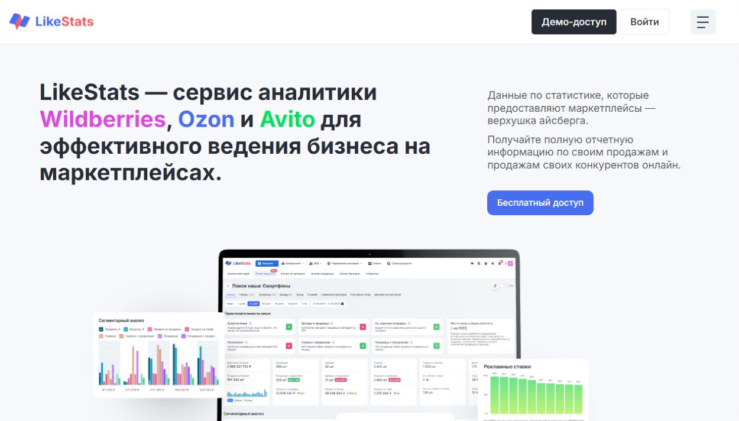Click the LikeStats logo inside the dashboard mockup
739x421 pixels.
238,263
